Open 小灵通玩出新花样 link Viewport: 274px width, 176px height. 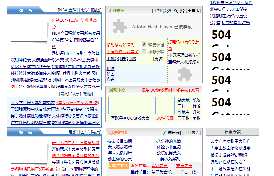tap(184, 55)
